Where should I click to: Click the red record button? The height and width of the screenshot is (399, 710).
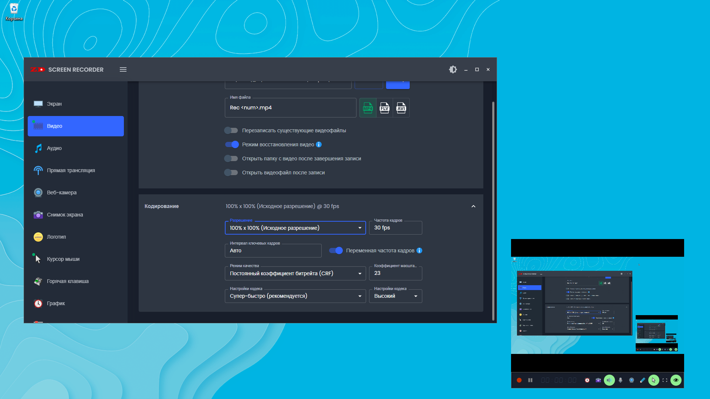(x=519, y=380)
